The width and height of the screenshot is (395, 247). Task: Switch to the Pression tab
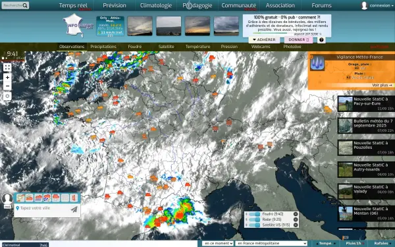pyautogui.click(x=229, y=47)
